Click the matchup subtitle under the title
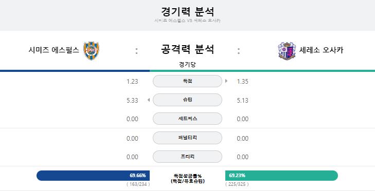 click(187, 21)
